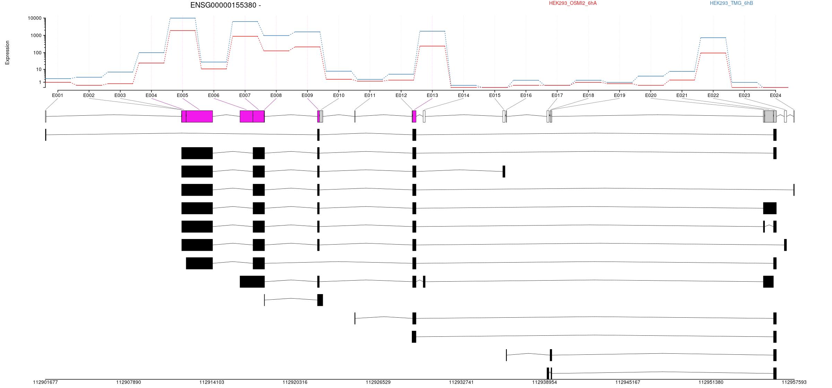Click genomic coordinate 112907890
The height and width of the screenshot is (388, 832).
point(129,382)
